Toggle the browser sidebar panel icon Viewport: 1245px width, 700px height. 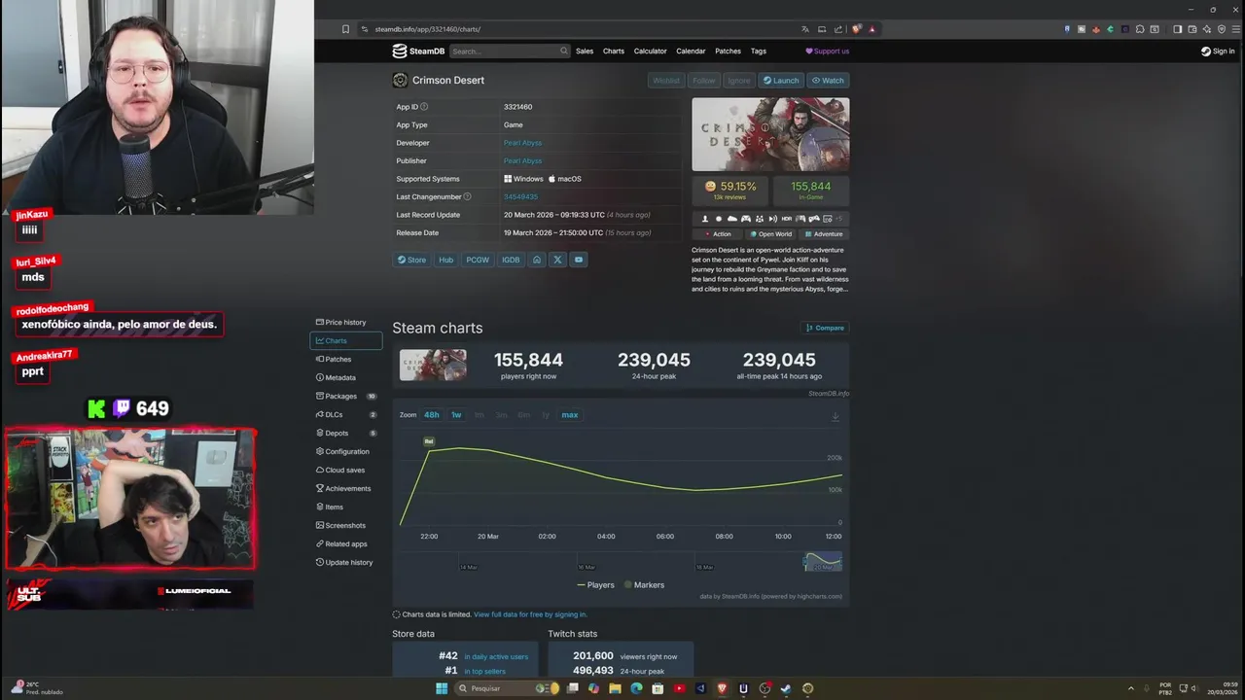[1177, 29]
